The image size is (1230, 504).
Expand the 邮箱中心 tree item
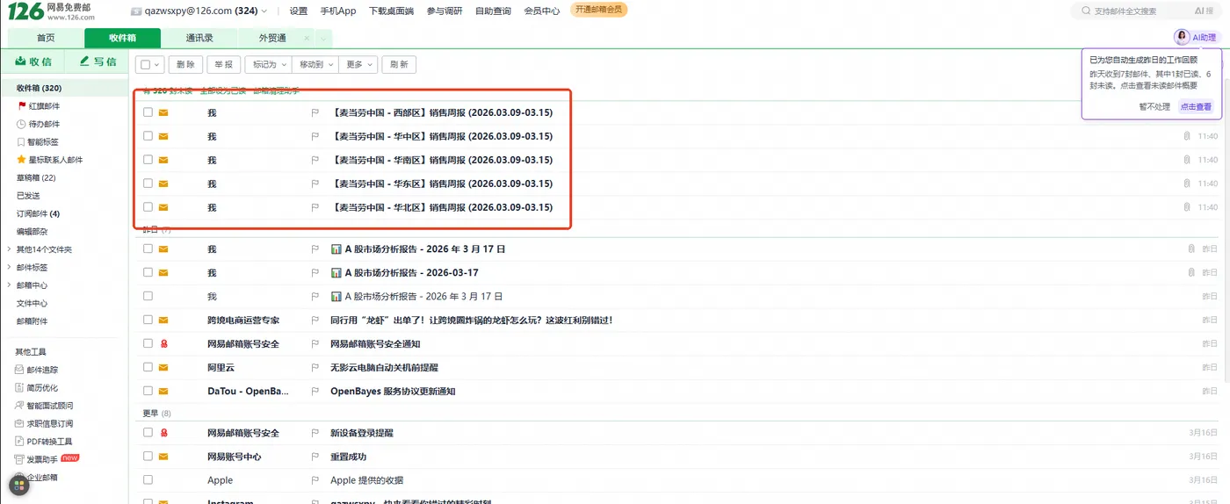coord(9,285)
